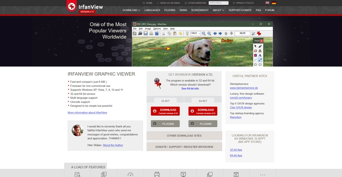Click Other Mirrors in the top bar

[x=195, y=3]
